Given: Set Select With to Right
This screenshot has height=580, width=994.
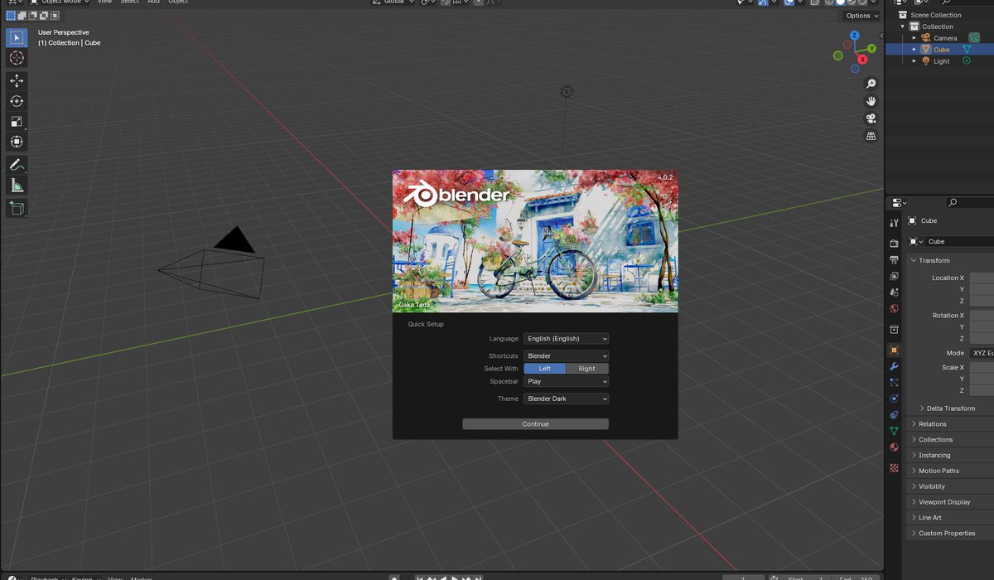Looking at the screenshot, I should click(587, 369).
